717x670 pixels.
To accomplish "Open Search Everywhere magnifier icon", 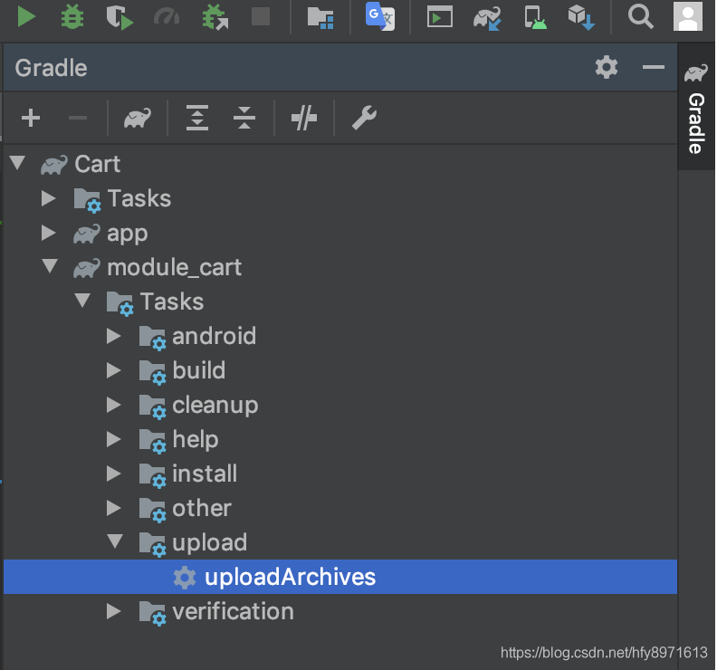I will [x=640, y=17].
